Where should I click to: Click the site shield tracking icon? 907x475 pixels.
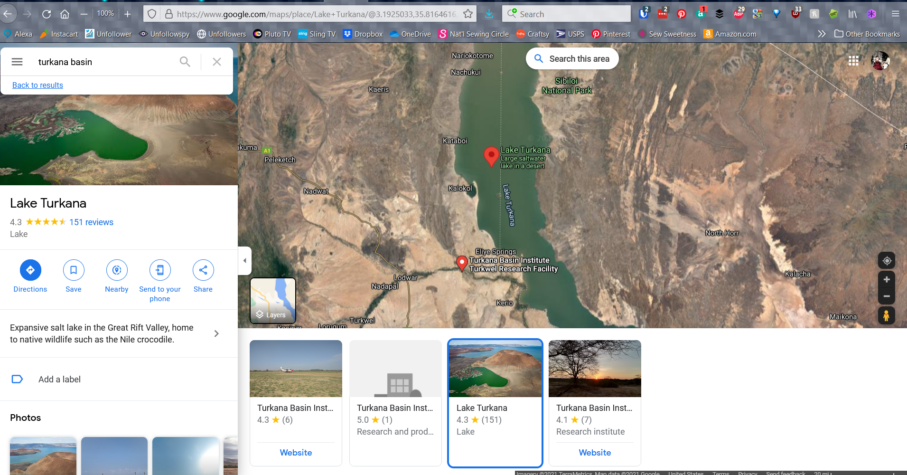[152, 14]
